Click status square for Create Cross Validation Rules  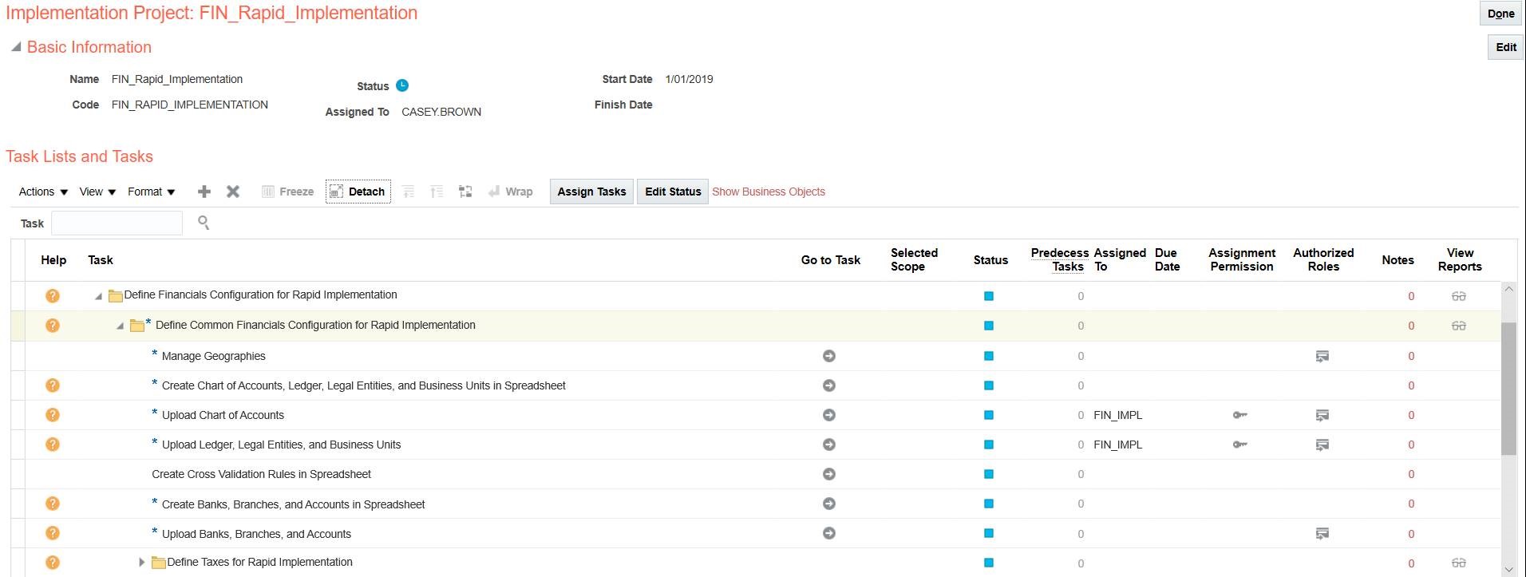(989, 474)
